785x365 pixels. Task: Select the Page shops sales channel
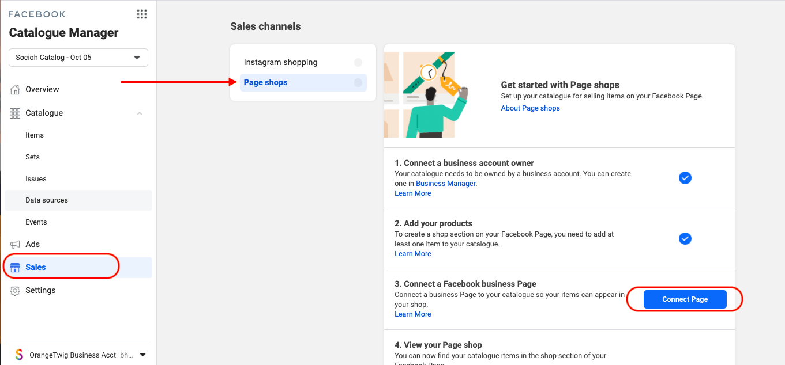coord(266,82)
